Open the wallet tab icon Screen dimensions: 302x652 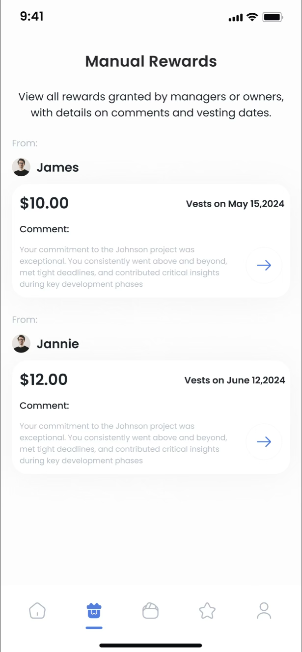pyautogui.click(x=150, y=611)
